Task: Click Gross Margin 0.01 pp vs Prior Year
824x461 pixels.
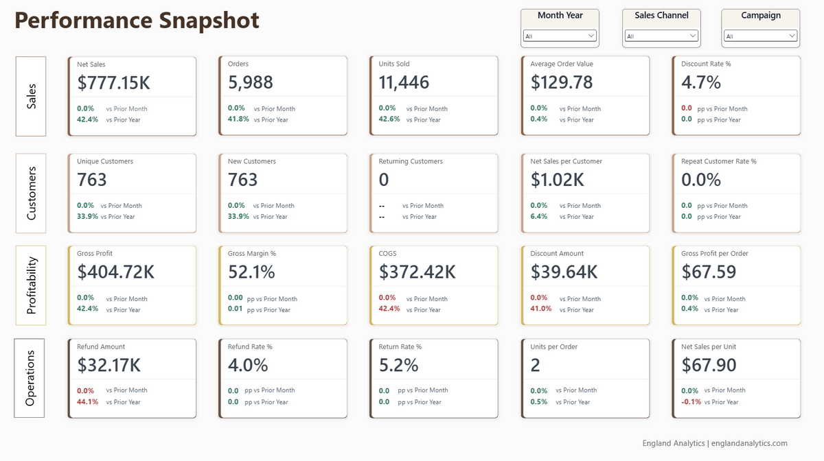Action: tap(259, 309)
